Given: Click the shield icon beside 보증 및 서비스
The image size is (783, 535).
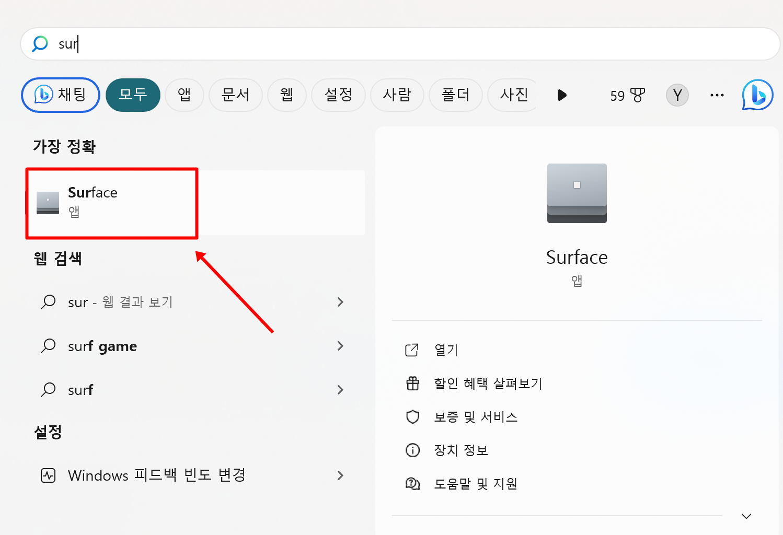Looking at the screenshot, I should [413, 417].
